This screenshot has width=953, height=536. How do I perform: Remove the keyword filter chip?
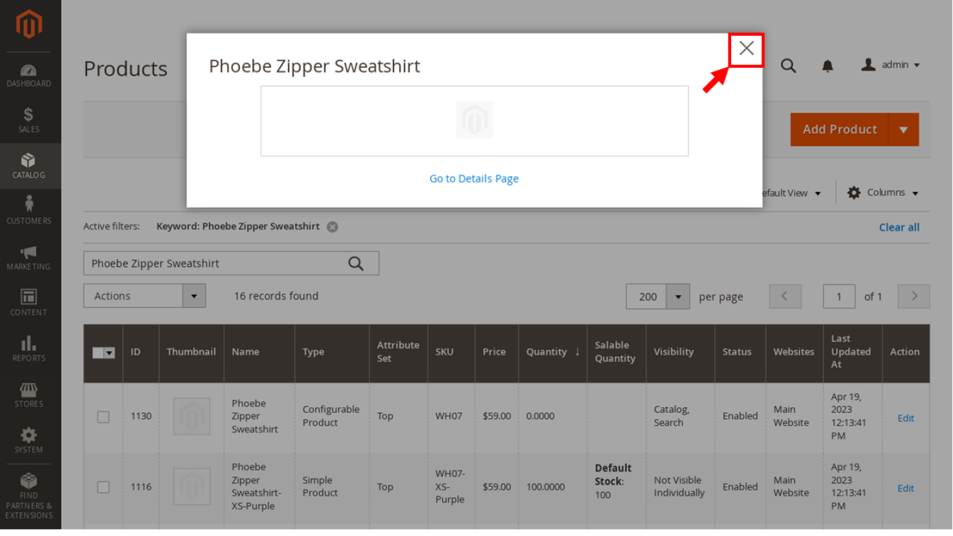click(x=332, y=226)
